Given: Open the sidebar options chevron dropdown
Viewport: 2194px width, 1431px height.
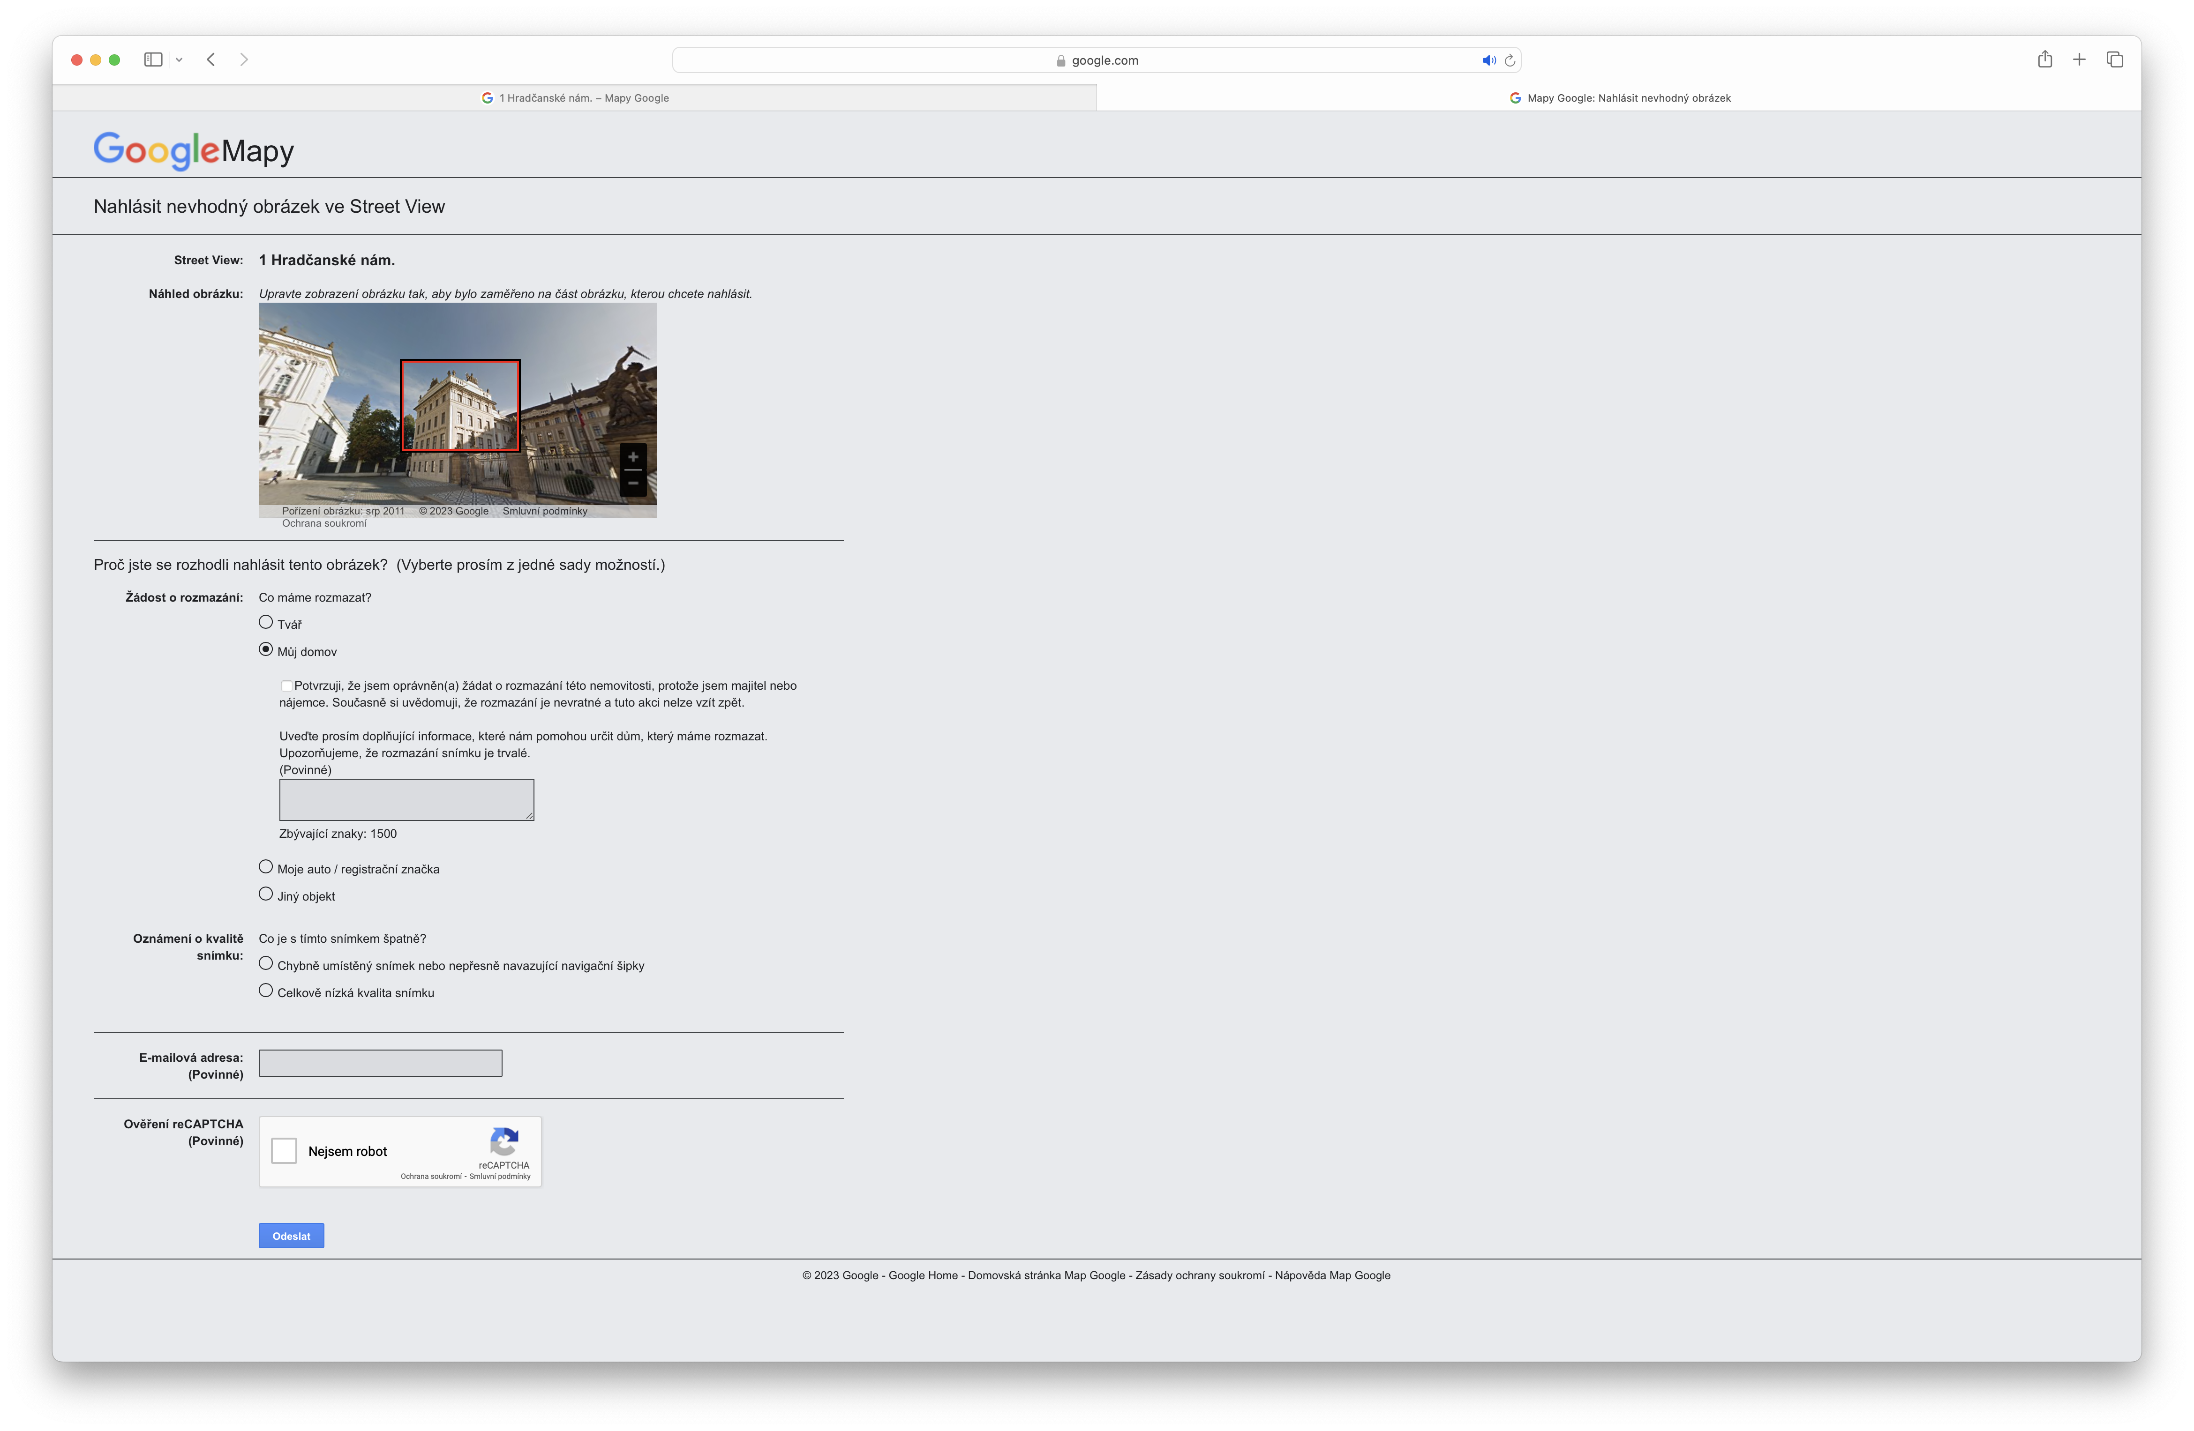Looking at the screenshot, I should click(x=180, y=59).
